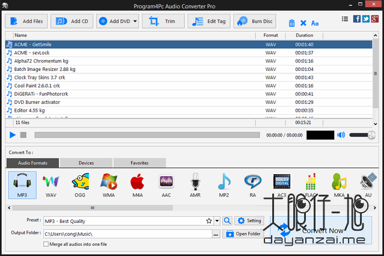Open the Google Plus link icon

375,19
